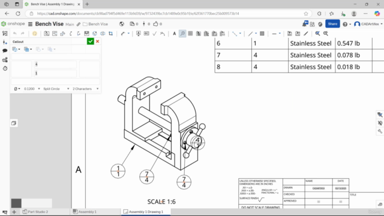Click the Insert view icon in toolbar

tap(46, 34)
